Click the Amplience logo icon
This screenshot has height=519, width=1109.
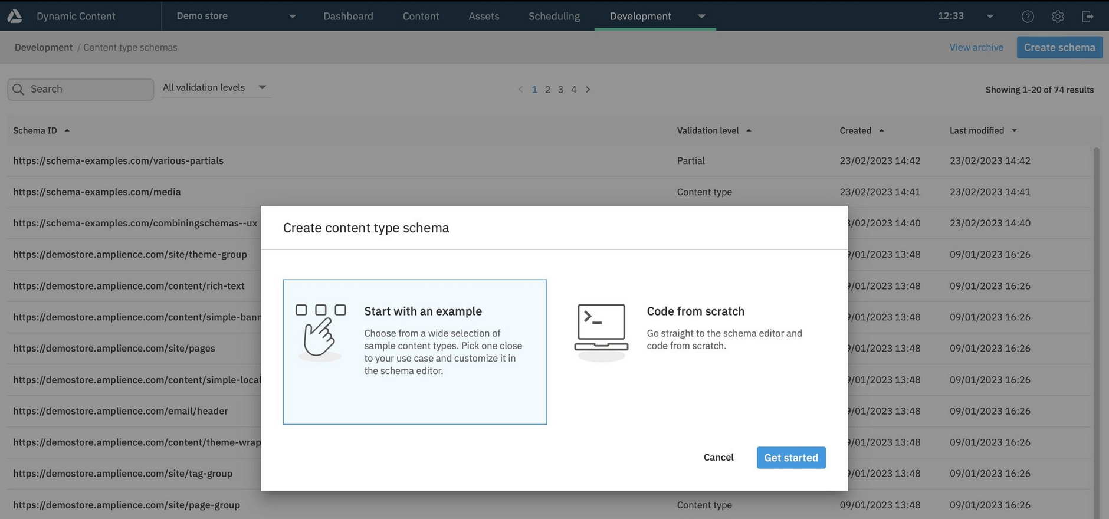(x=15, y=16)
